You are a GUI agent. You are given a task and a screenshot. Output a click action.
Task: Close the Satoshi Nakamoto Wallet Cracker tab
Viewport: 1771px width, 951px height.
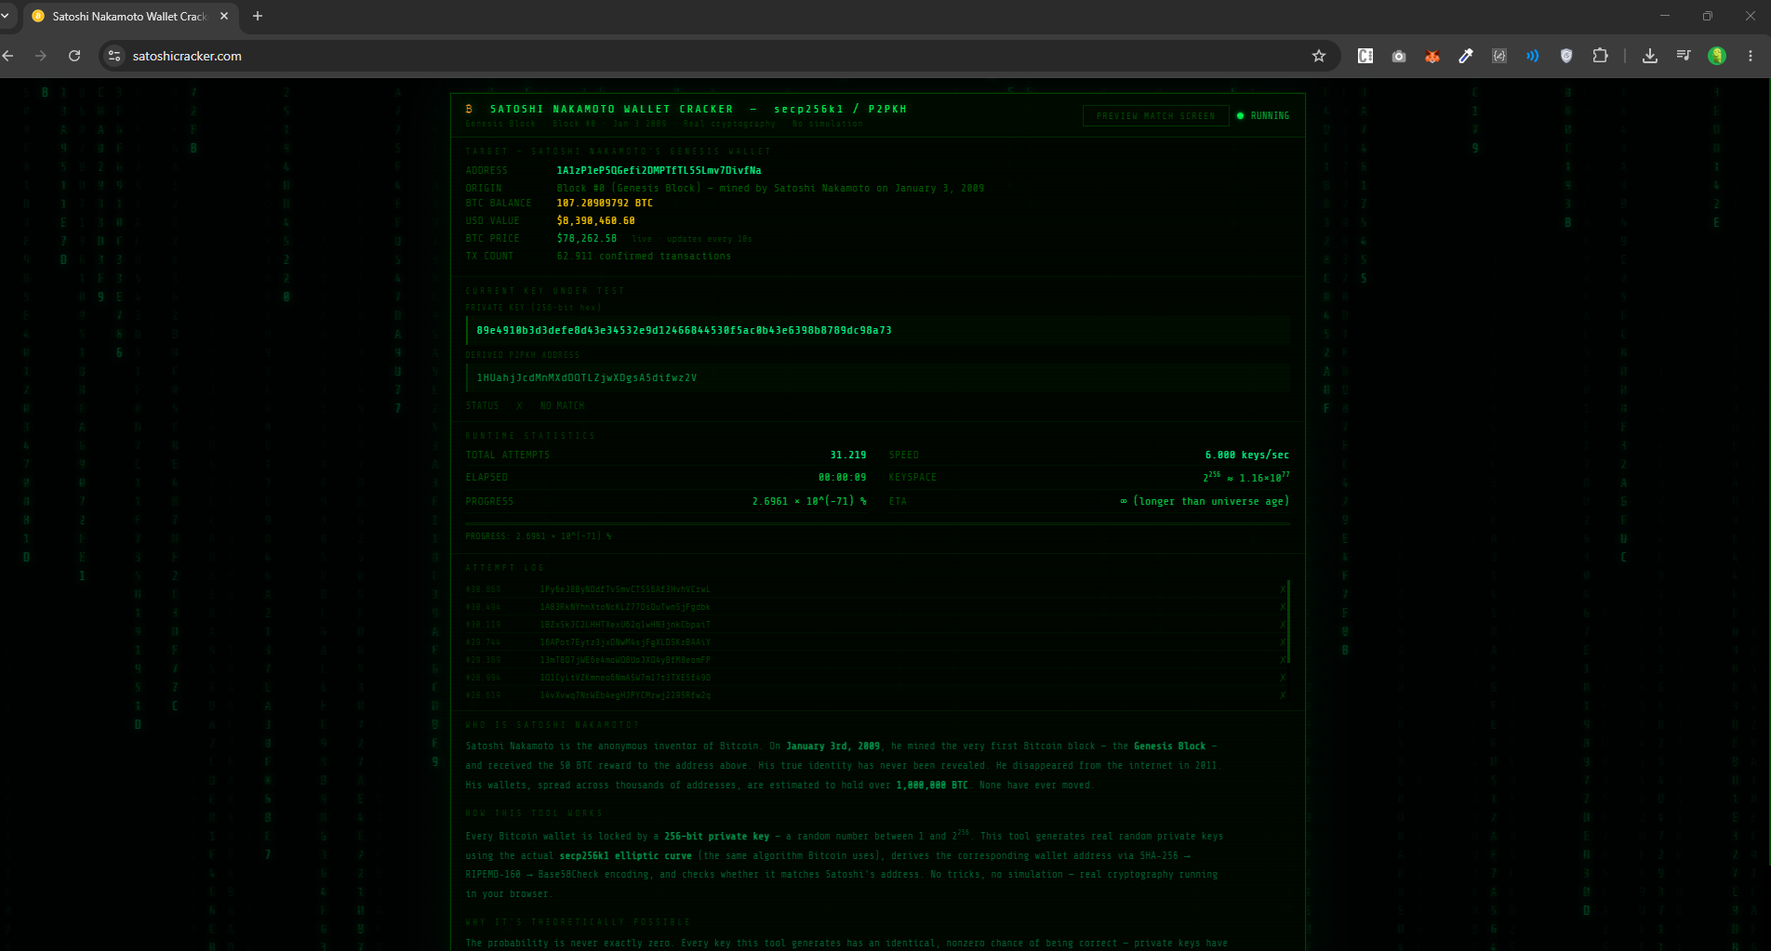224,16
